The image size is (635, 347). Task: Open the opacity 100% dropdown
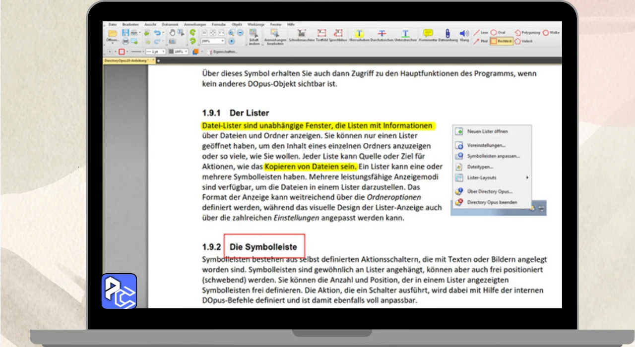187,52
